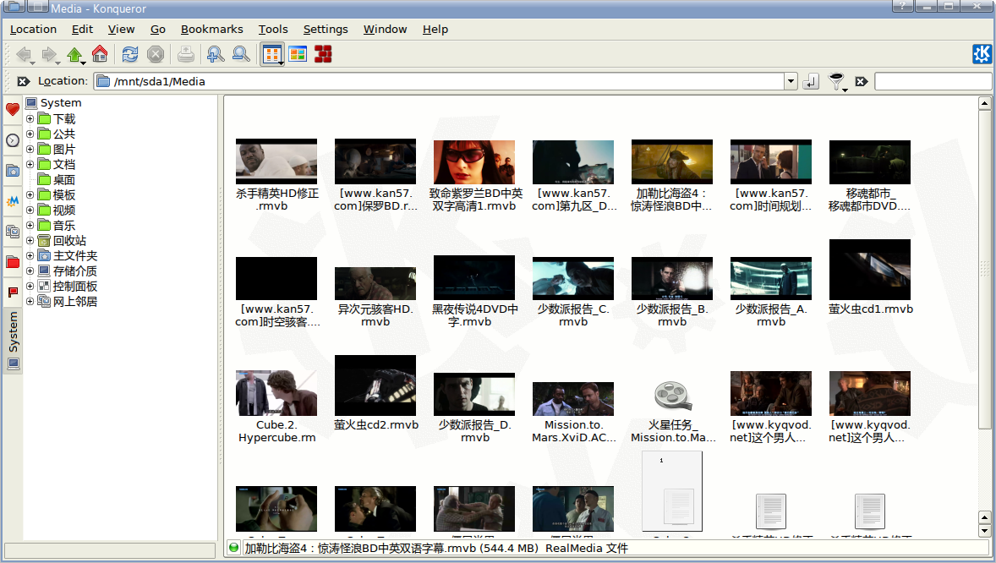
Task: Open the Network sidebar tab
Action: point(13,232)
